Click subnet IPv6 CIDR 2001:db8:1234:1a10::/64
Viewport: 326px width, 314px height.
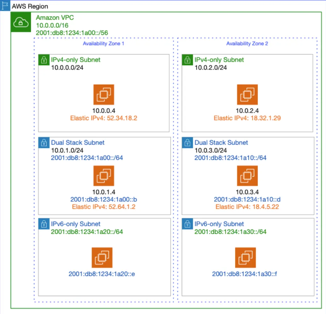point(230,158)
